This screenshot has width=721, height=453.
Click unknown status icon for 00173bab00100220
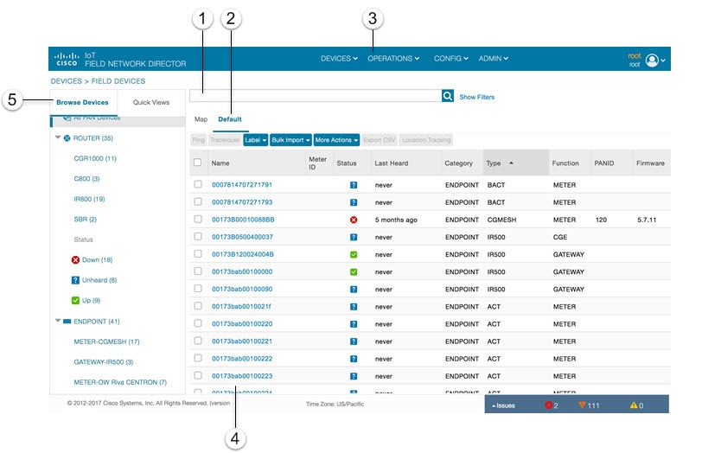click(354, 324)
